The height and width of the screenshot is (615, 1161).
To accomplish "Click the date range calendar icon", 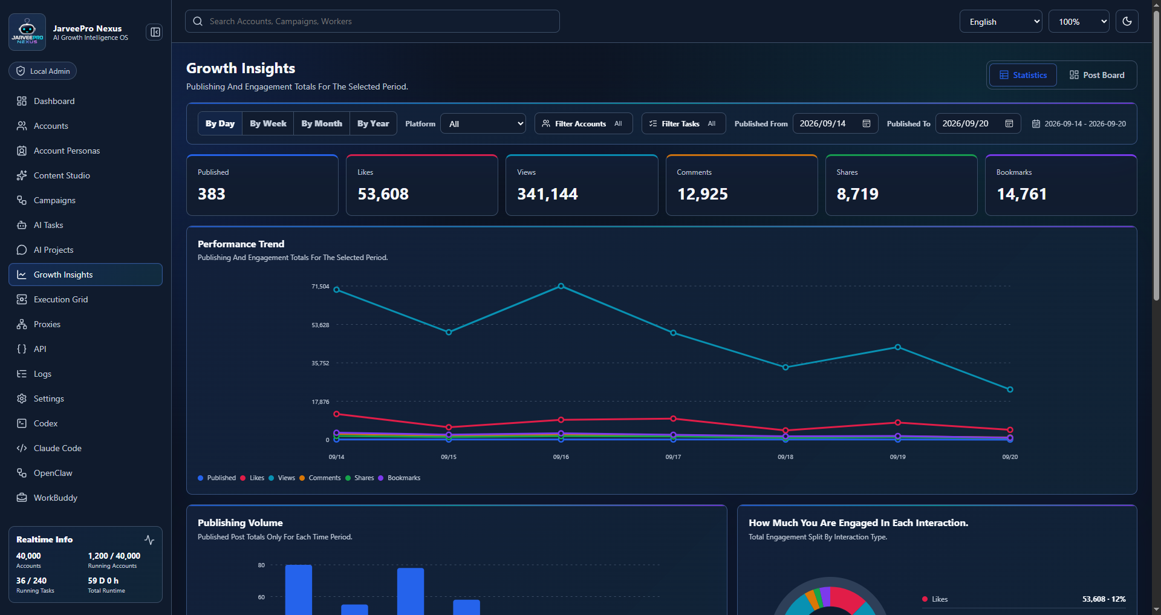I will (1036, 124).
